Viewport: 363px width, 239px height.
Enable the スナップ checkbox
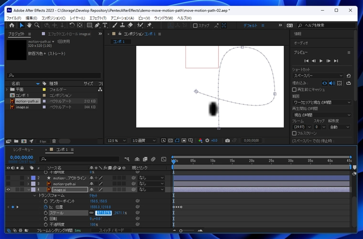coord(194,25)
